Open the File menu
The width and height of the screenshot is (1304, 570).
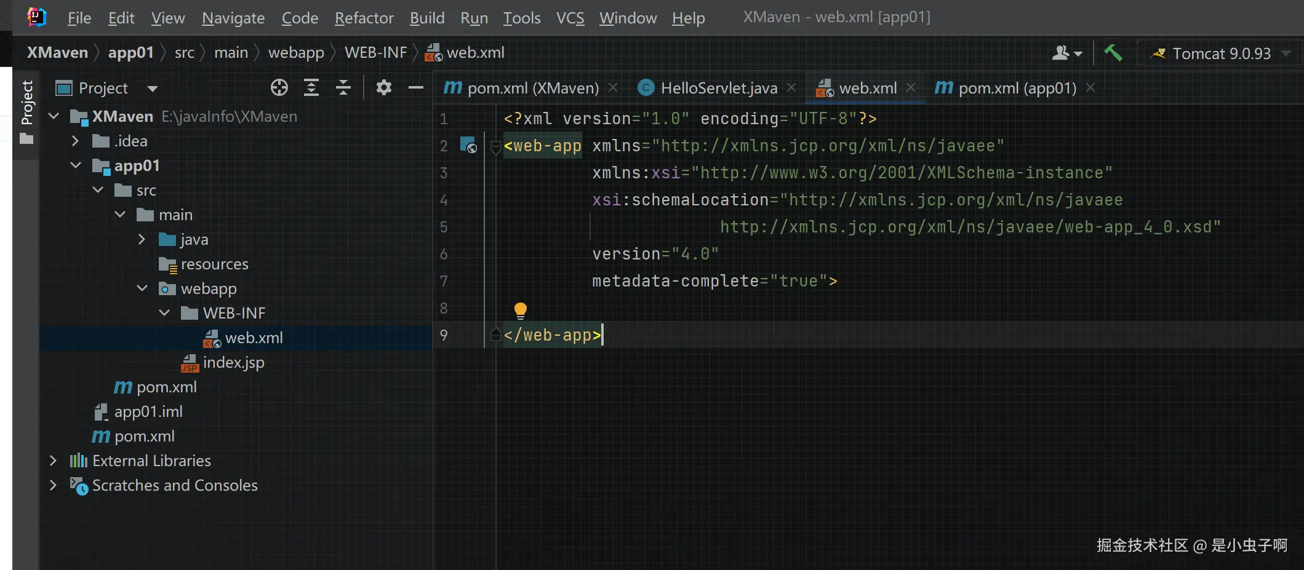pyautogui.click(x=79, y=18)
